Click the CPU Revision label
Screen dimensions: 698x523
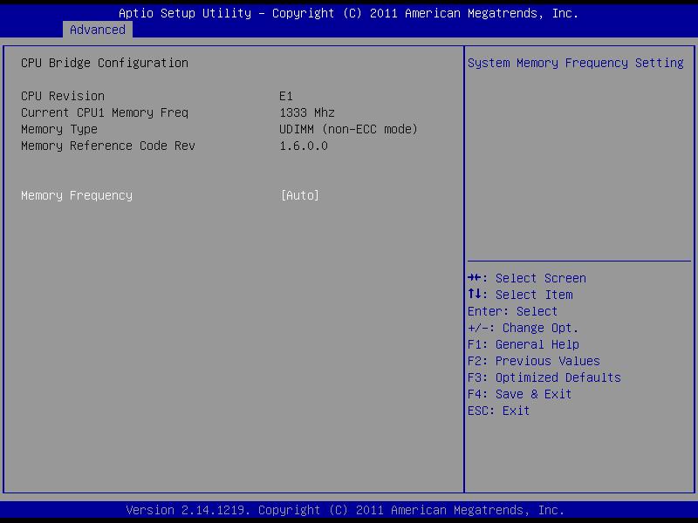point(63,96)
